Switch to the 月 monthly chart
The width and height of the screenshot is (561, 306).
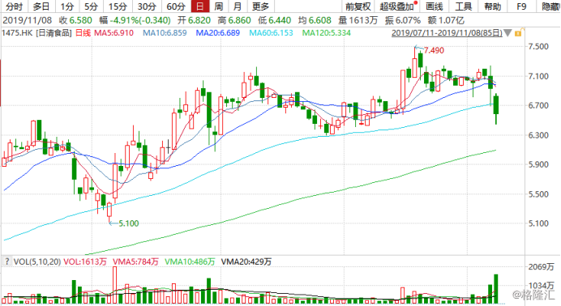tap(237, 6)
